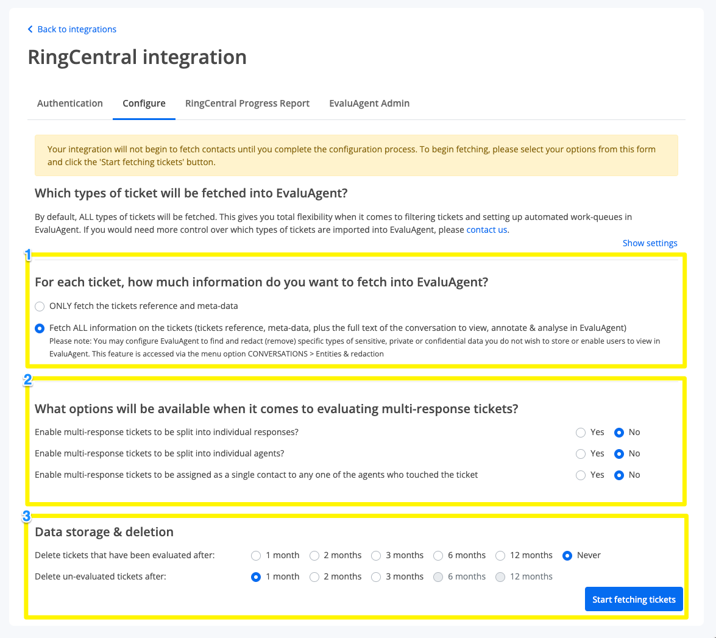Open the Authentication tab
The width and height of the screenshot is (716, 638).
pyautogui.click(x=70, y=103)
